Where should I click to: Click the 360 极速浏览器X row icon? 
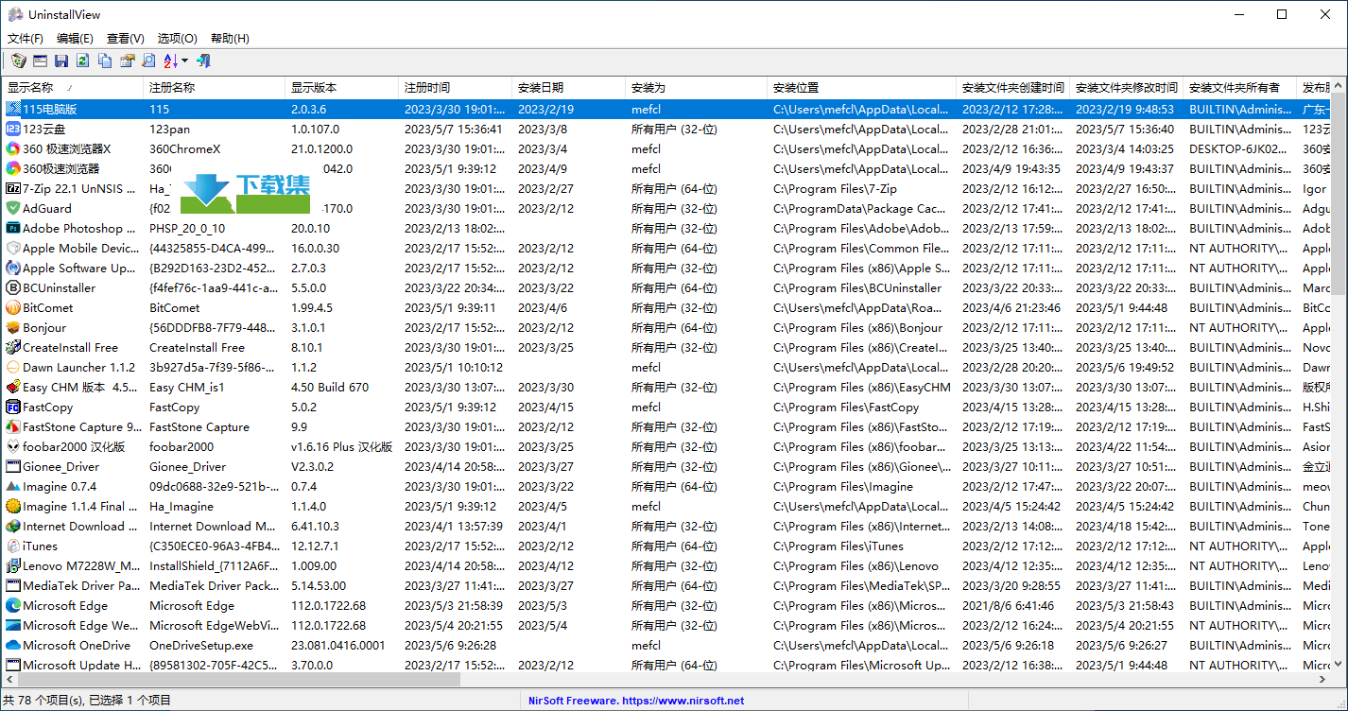[13, 148]
